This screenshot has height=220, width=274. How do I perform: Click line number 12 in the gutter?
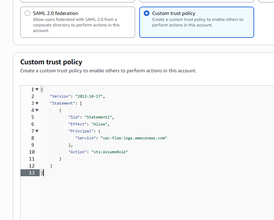(32, 166)
